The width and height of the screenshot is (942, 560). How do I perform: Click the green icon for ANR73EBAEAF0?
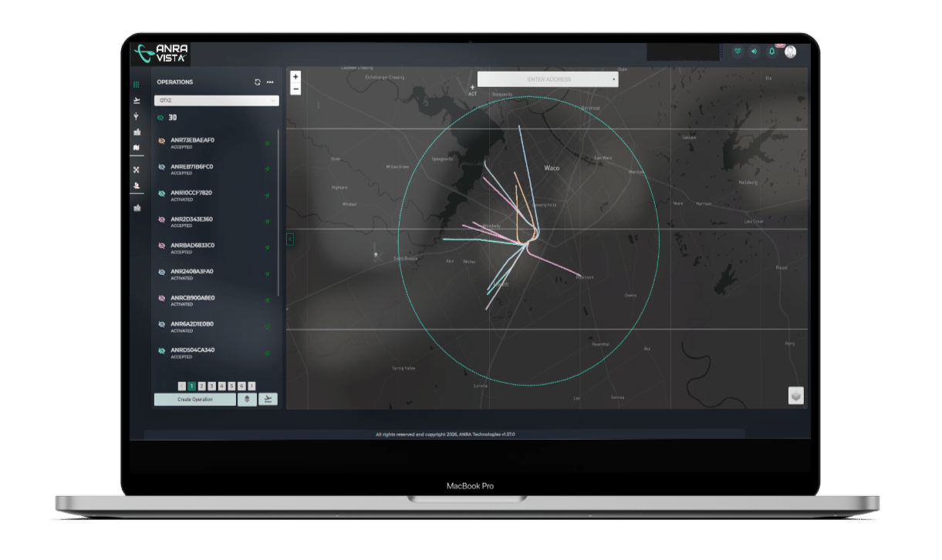(268, 143)
